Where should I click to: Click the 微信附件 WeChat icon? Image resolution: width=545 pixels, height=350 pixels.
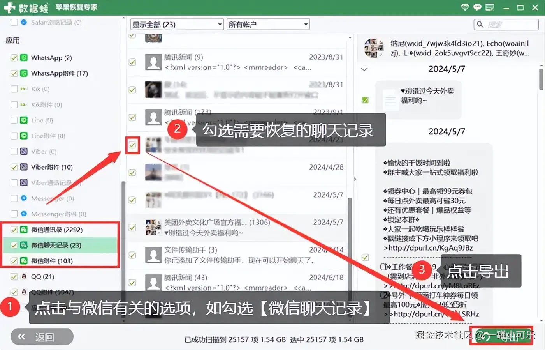tap(24, 261)
